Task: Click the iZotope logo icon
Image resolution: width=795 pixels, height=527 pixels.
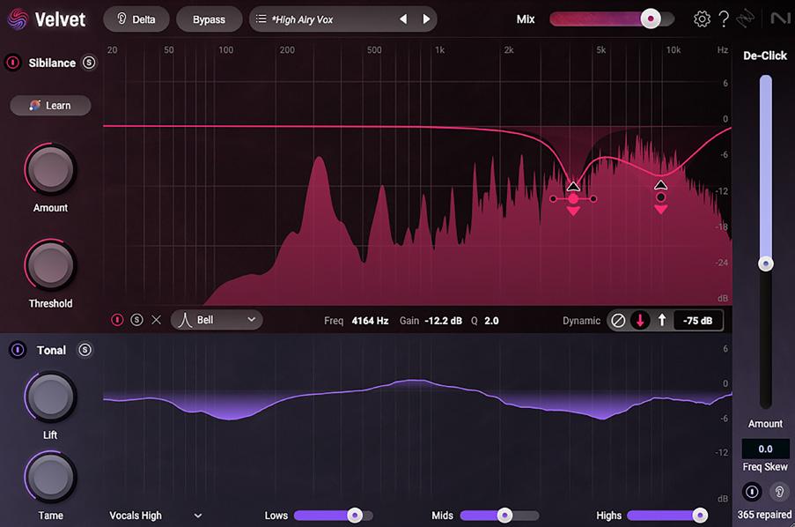Action: pyautogui.click(x=746, y=19)
